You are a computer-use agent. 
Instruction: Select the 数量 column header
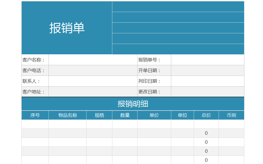pos(125,115)
